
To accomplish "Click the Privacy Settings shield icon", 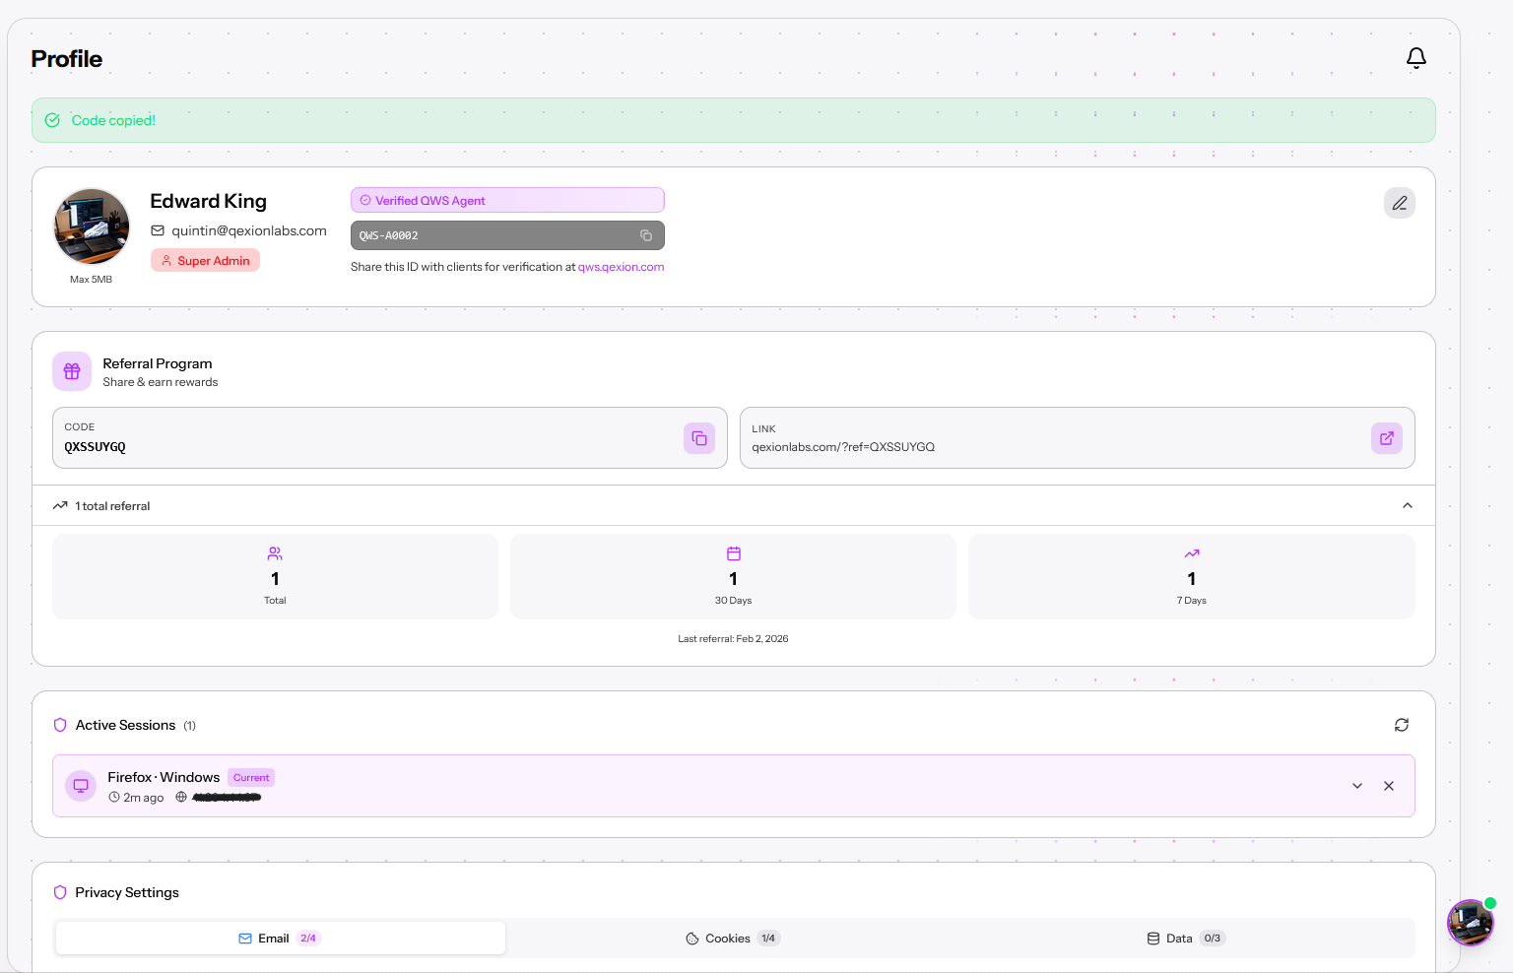I will [59, 892].
